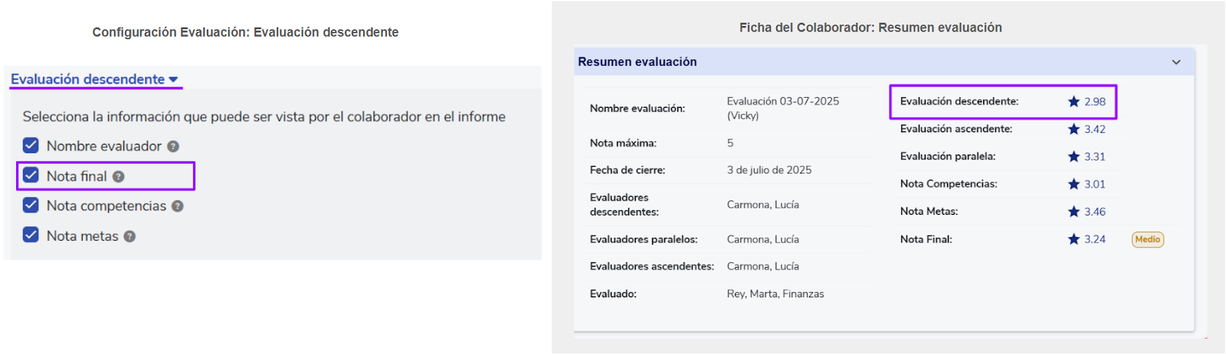This screenshot has width=1226, height=354.
Task: Click help icon beside Nota metas
Action: [129, 237]
